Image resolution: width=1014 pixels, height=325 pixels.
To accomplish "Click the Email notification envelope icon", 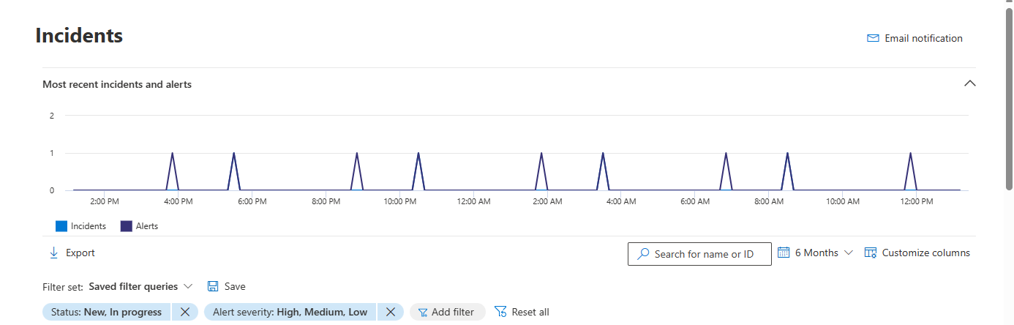I will tap(873, 38).
